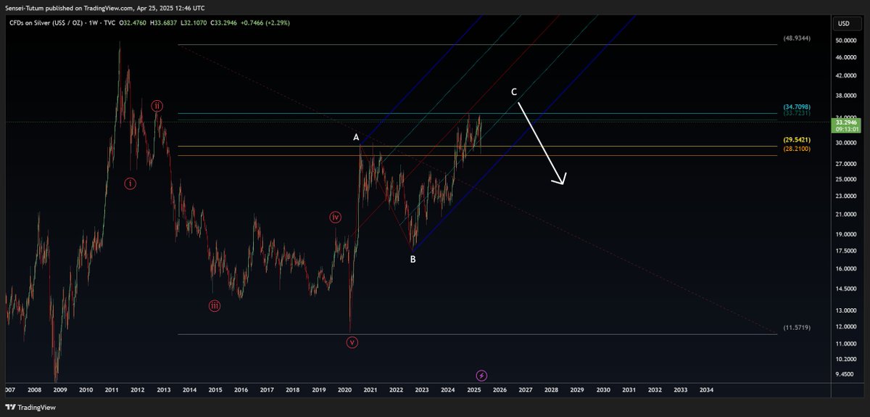This screenshot has height=417, width=870.
Task: Click the 09:13:01 bar countdown timer
Action: click(x=845, y=131)
